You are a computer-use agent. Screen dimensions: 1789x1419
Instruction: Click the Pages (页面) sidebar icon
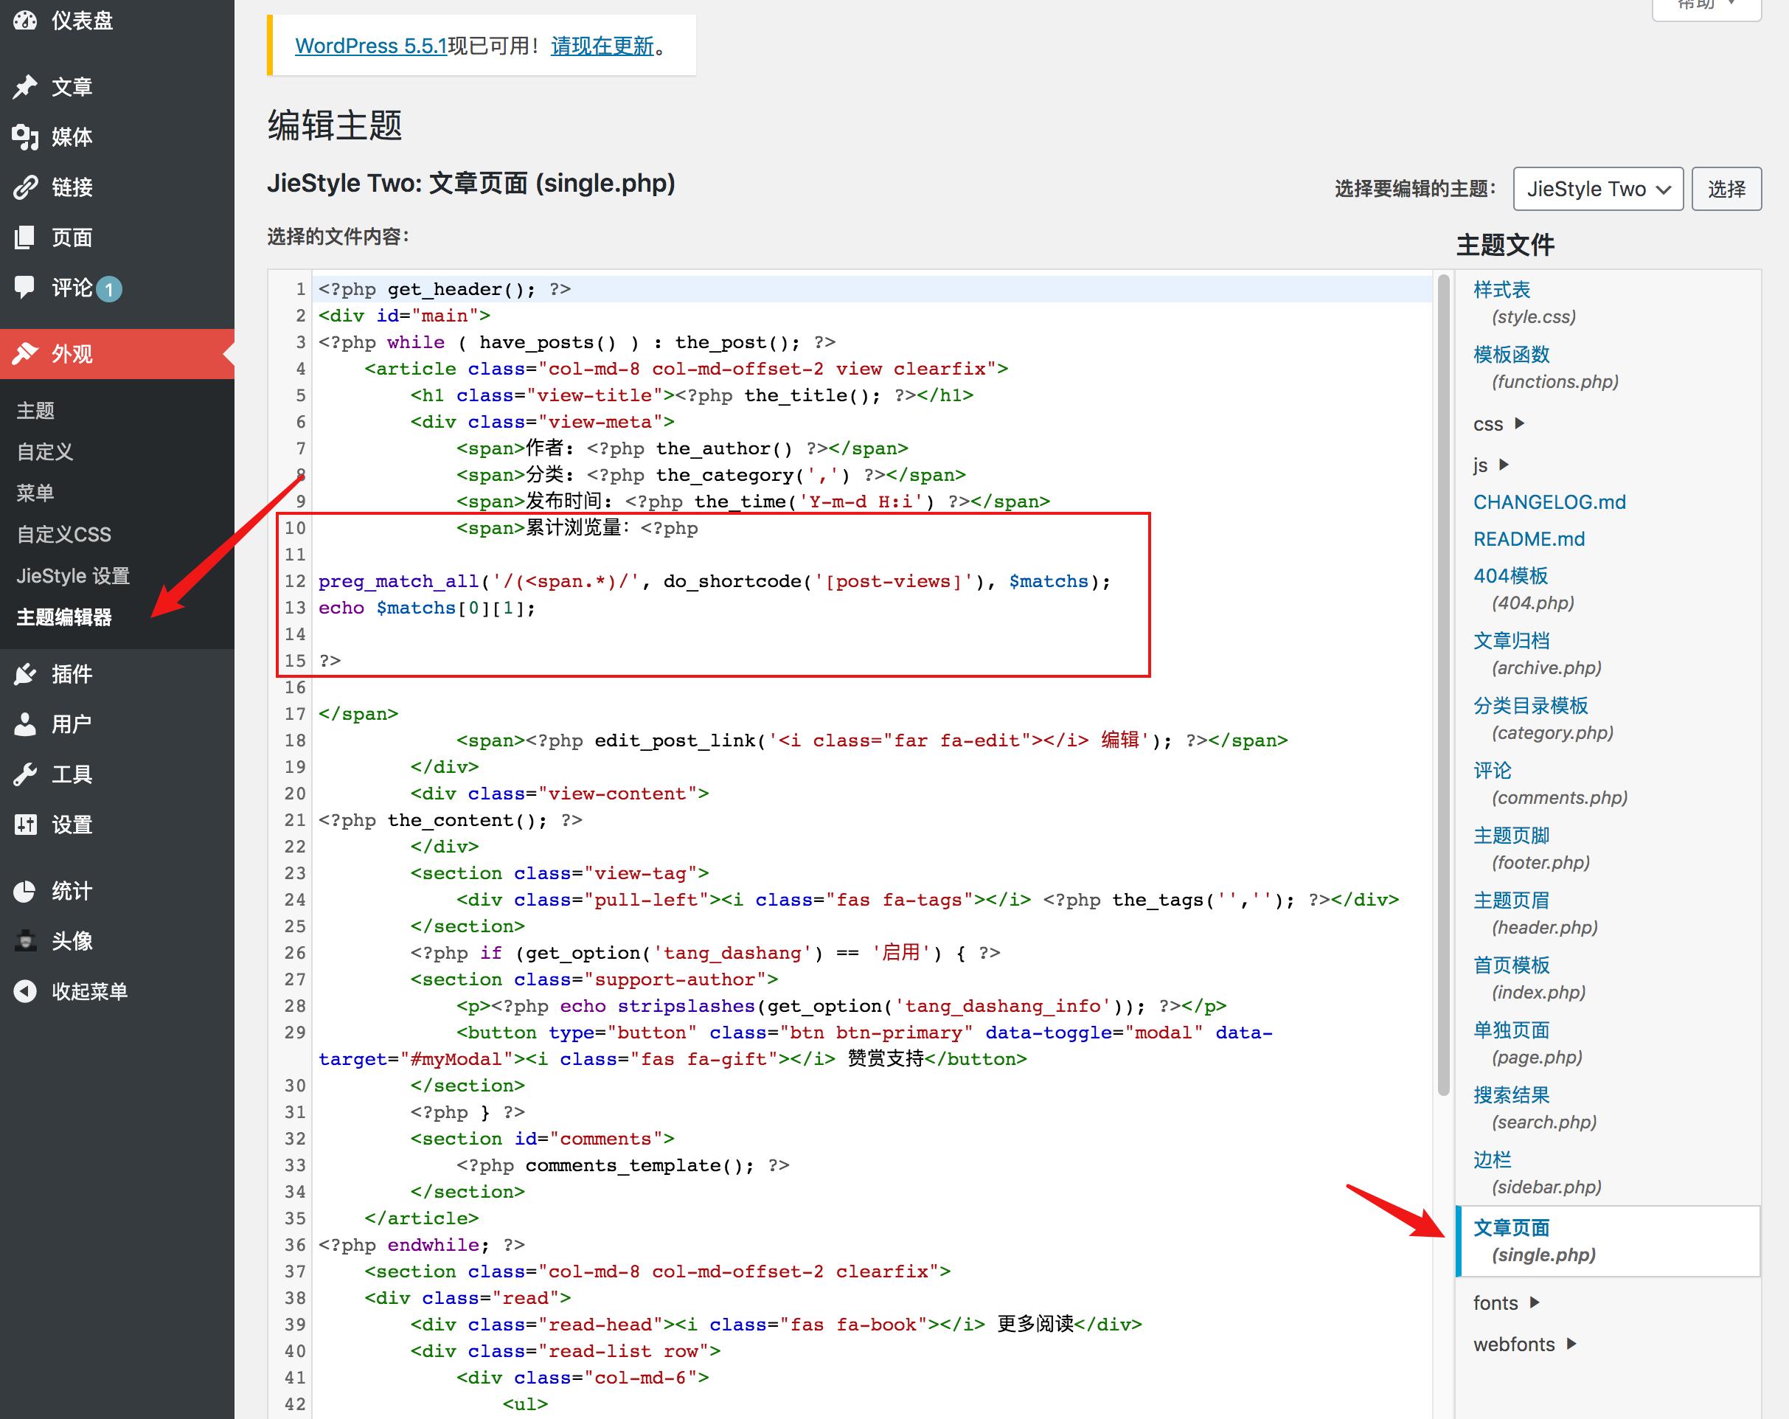(25, 238)
